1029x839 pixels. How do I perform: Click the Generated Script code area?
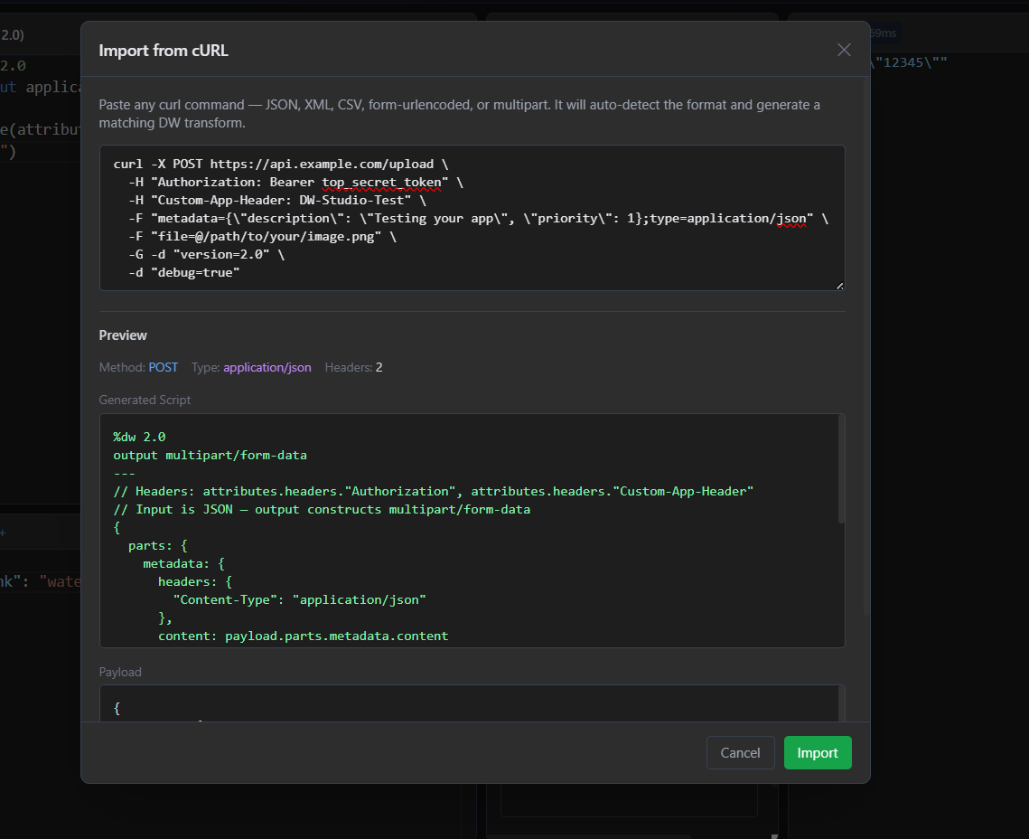click(472, 529)
